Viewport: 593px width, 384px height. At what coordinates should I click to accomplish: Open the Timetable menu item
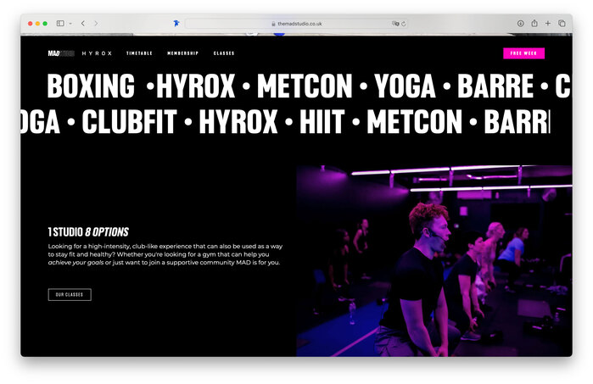[x=139, y=53]
